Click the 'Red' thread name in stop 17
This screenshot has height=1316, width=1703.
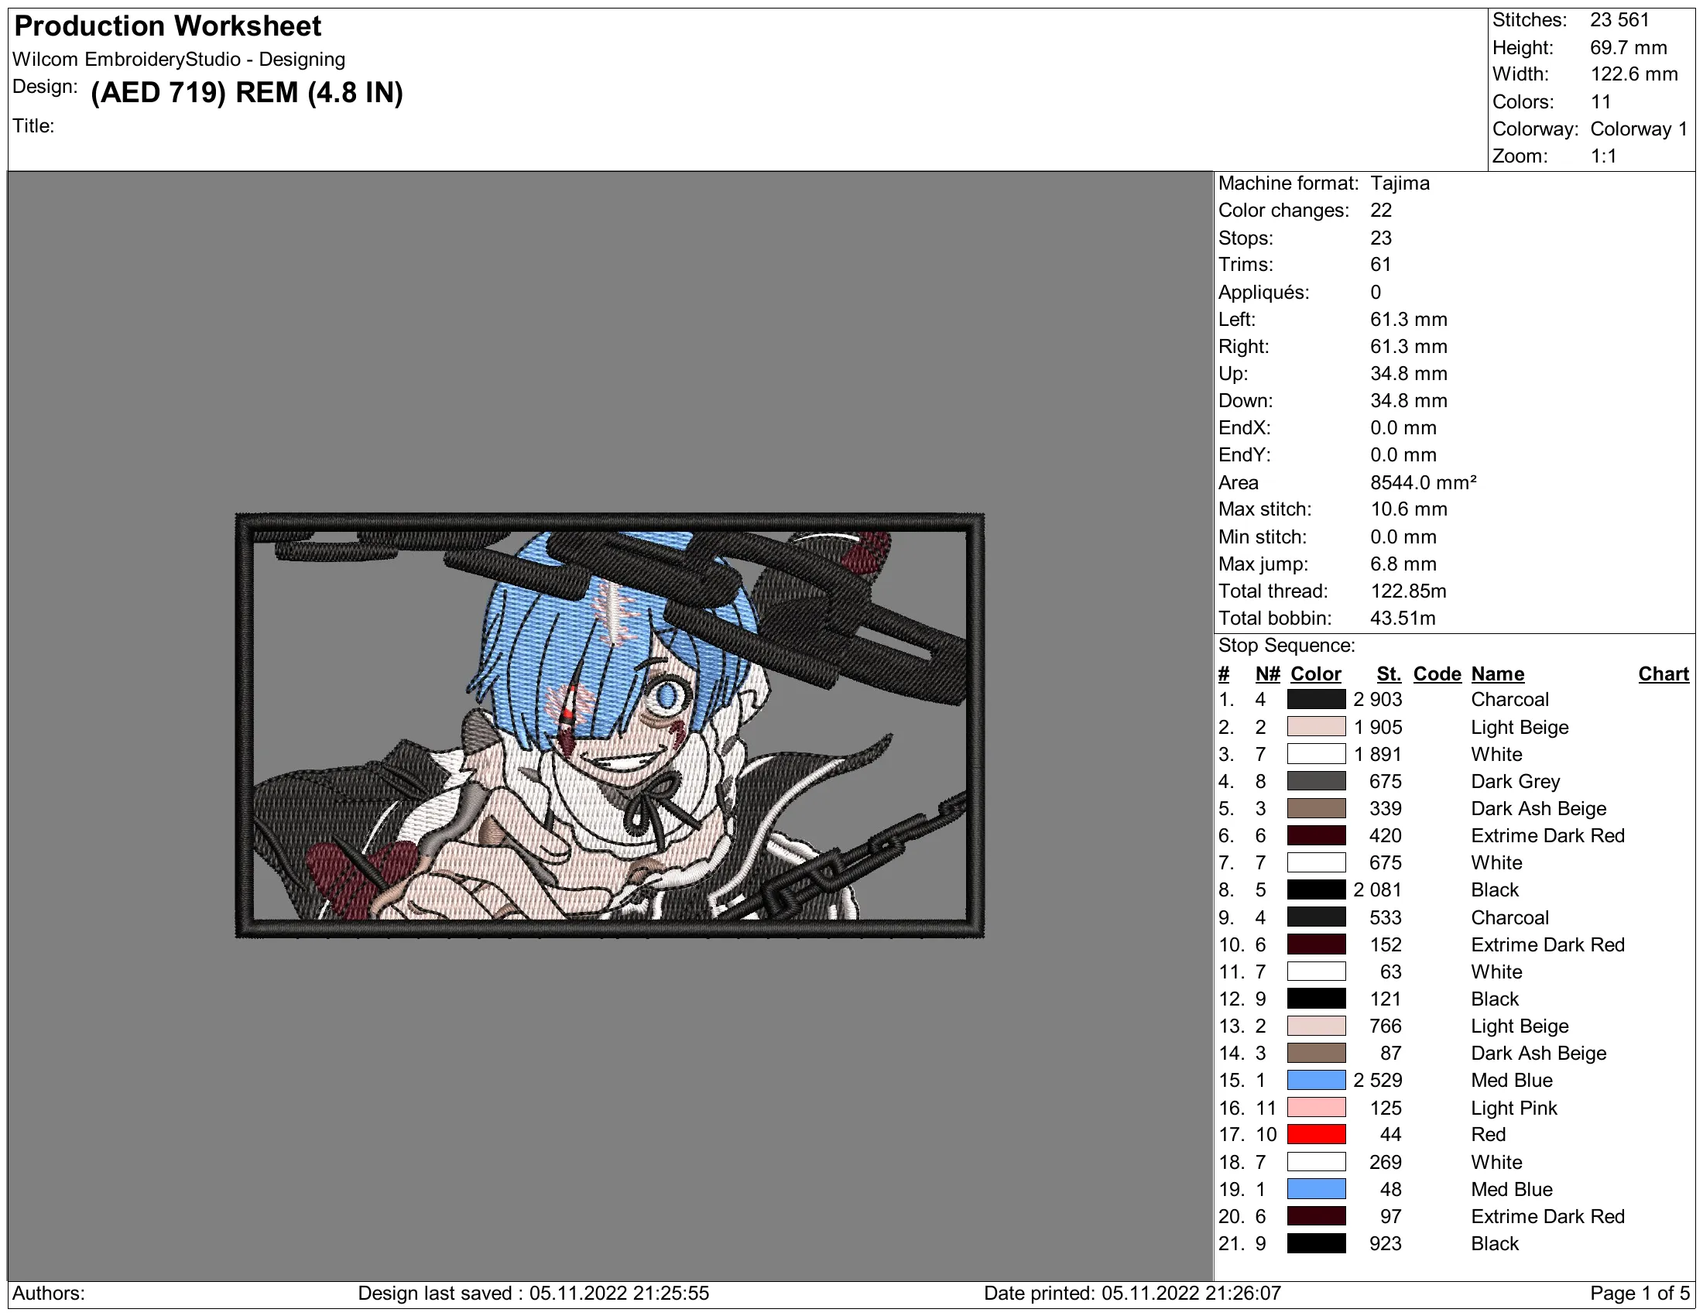[1488, 1134]
